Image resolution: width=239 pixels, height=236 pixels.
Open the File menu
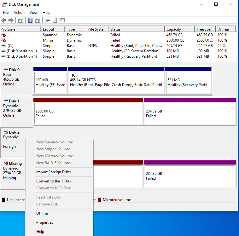click(6, 13)
